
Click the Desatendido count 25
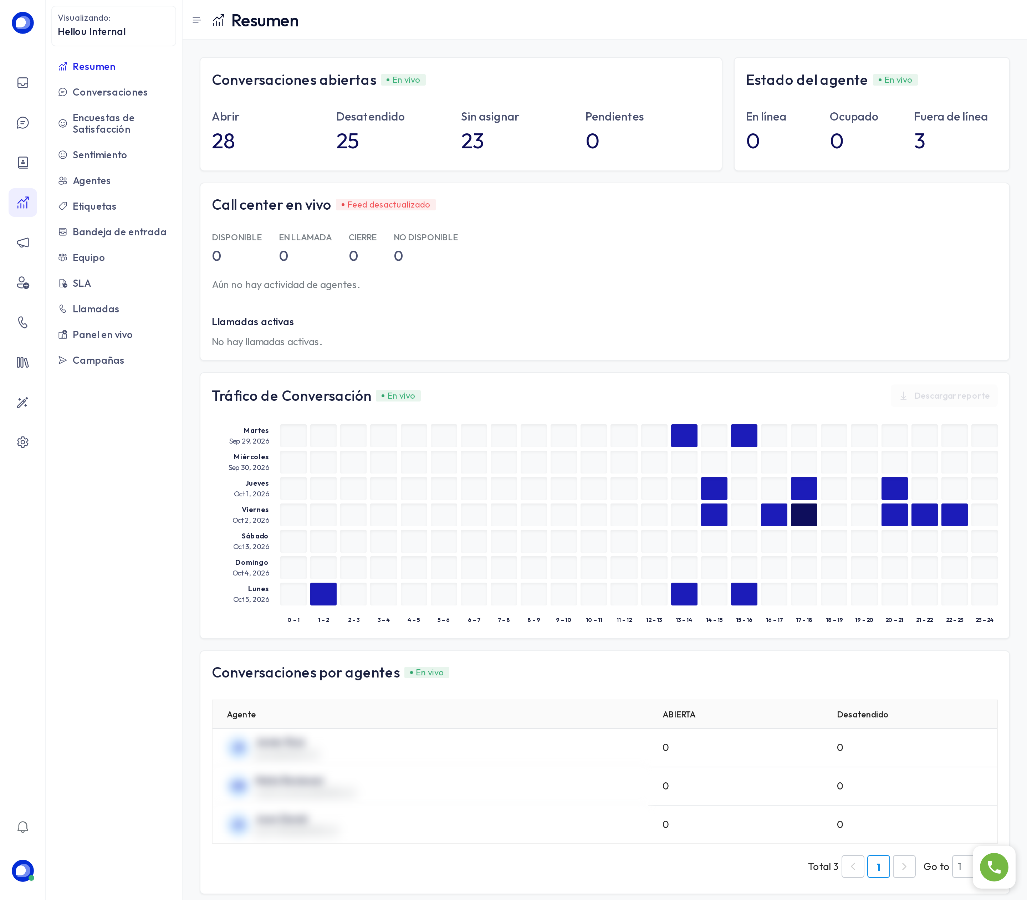pos(348,141)
